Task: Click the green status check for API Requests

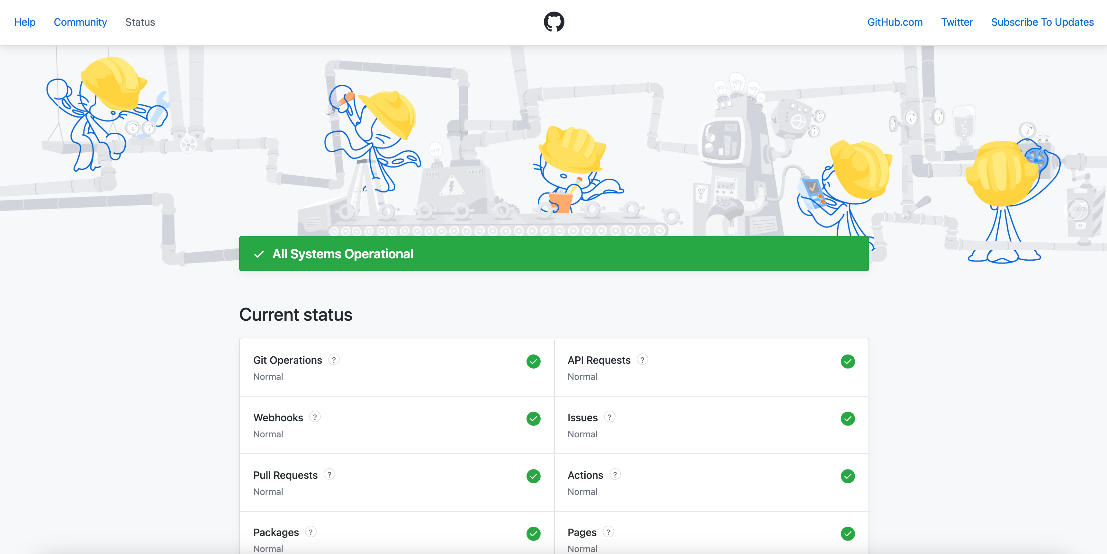Action: [847, 362]
